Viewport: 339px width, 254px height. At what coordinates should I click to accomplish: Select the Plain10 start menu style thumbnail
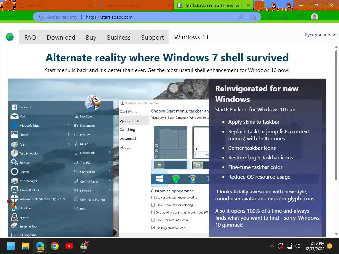(x=170, y=143)
